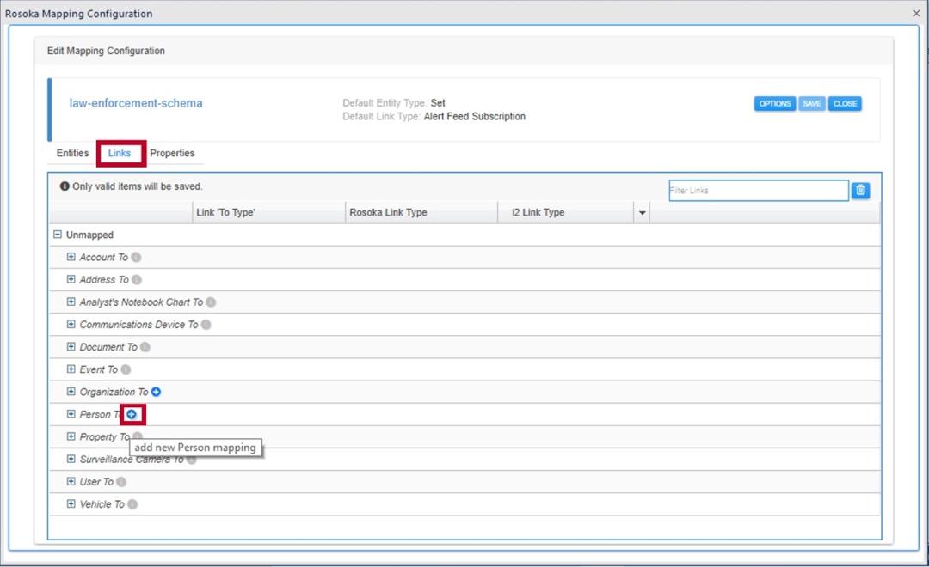Click inside the Filter Links field
Screen dimensions: 929x567
point(758,191)
